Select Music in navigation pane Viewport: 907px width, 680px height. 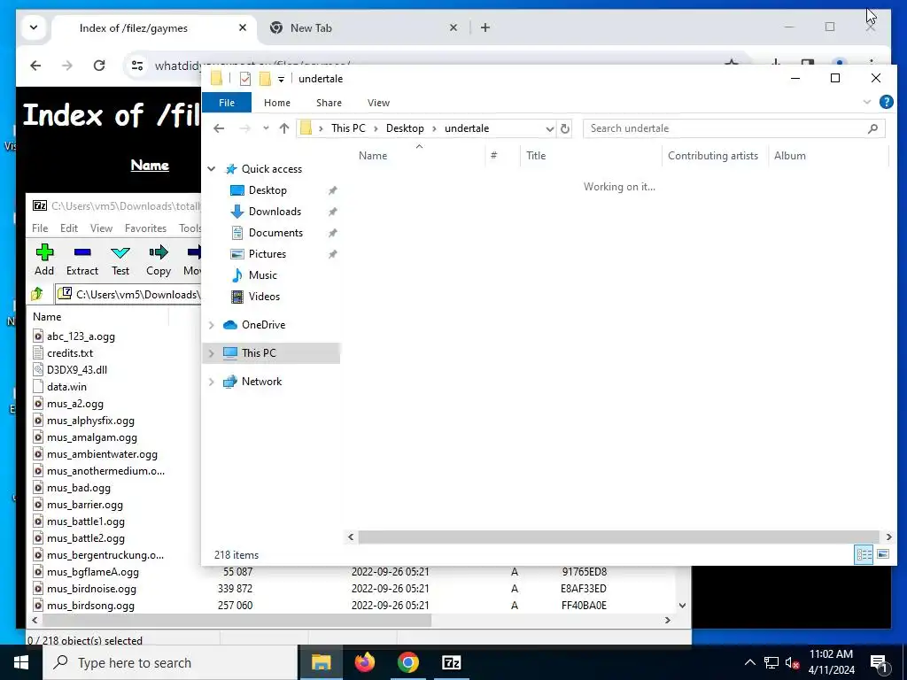click(262, 275)
